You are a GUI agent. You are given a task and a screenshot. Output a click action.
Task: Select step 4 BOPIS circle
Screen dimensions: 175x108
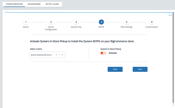point(101,22)
